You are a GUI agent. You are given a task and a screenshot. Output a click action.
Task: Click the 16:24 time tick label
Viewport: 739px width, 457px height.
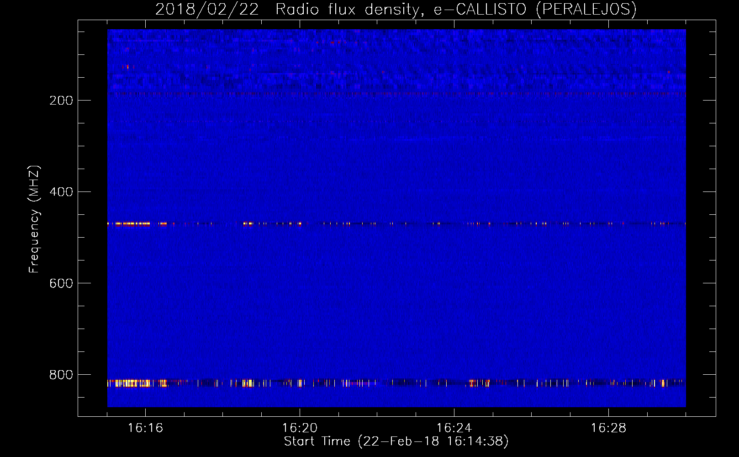tap(454, 428)
